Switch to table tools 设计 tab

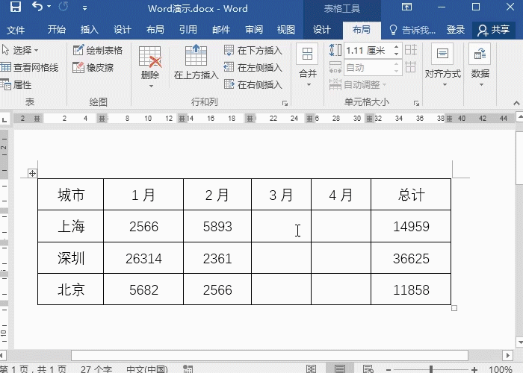coord(322,30)
